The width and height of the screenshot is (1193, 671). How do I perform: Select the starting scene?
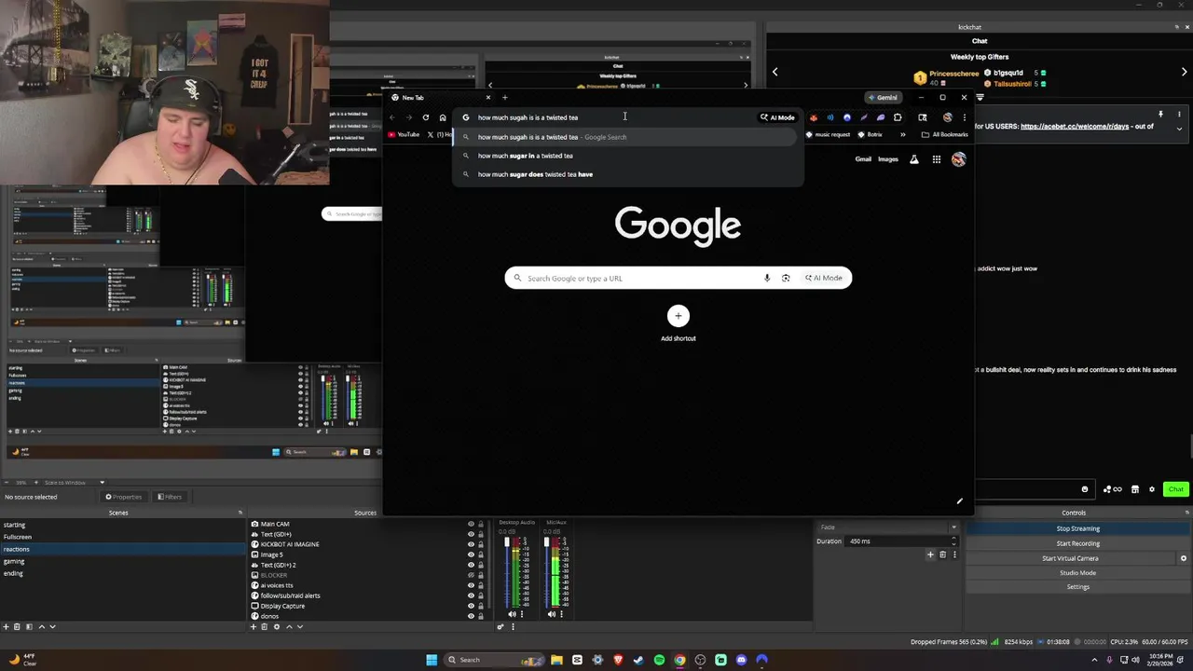click(x=123, y=525)
